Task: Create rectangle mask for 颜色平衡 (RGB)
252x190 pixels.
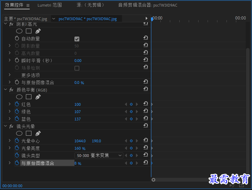Action: click(29, 97)
